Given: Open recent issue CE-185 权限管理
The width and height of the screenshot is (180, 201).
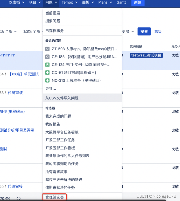Looking at the screenshot, I should coord(82,57).
